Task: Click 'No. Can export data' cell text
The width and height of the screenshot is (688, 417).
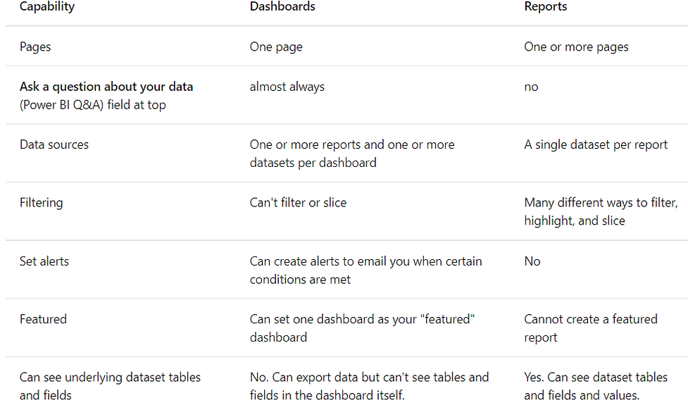Action: (x=369, y=386)
